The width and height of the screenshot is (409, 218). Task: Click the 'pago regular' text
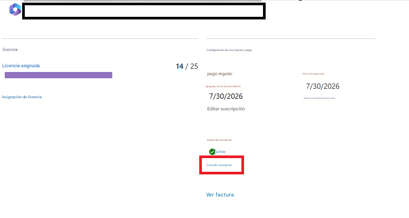220,74
